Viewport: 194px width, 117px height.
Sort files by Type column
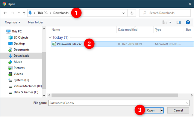pyautogui.click(x=158, y=30)
